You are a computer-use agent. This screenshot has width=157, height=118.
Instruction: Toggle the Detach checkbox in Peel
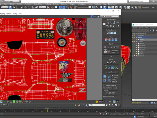(x=107, y=60)
